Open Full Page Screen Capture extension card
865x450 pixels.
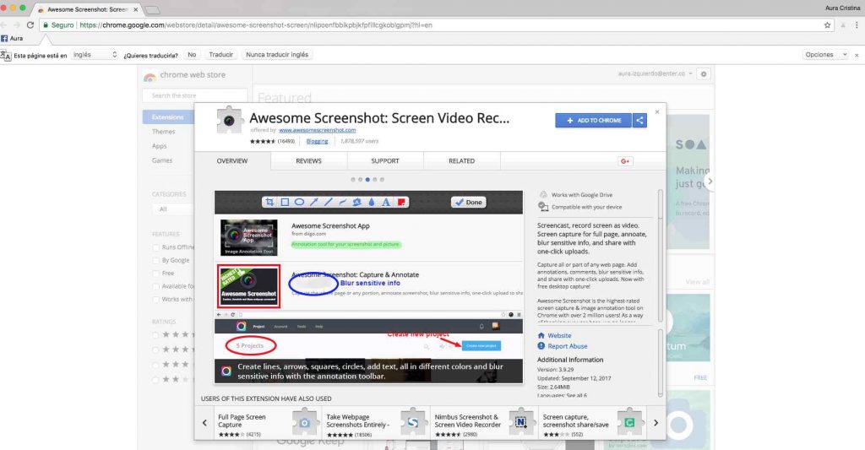pyautogui.click(x=268, y=424)
